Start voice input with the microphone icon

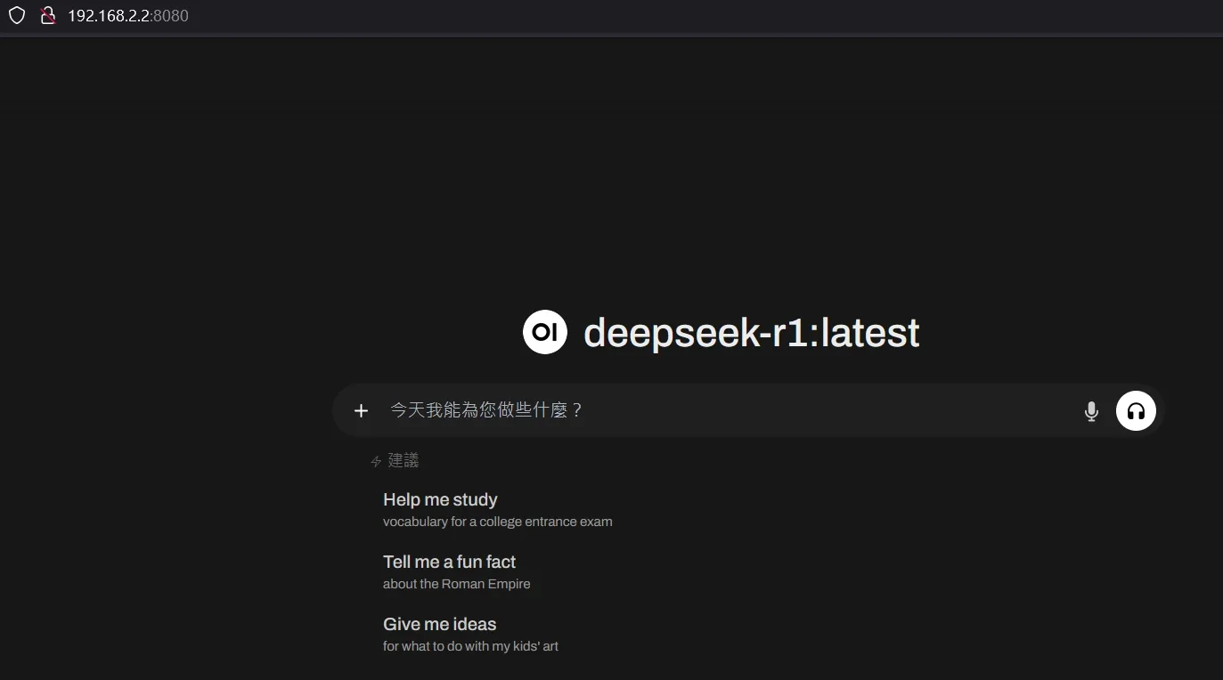(x=1091, y=411)
